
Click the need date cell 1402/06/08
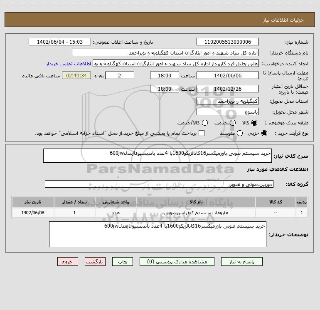pyautogui.click(x=33, y=213)
